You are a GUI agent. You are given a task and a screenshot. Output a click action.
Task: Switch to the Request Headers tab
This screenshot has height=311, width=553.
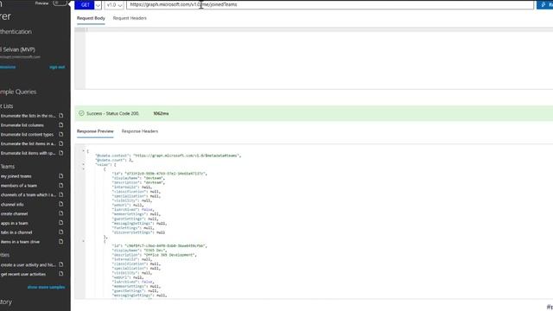(x=130, y=18)
